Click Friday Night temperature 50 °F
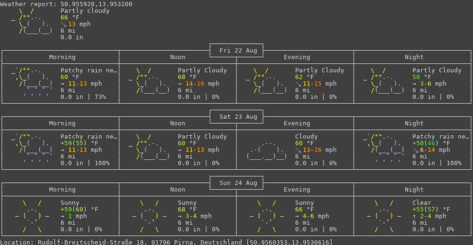473x245 pixels. [422, 77]
